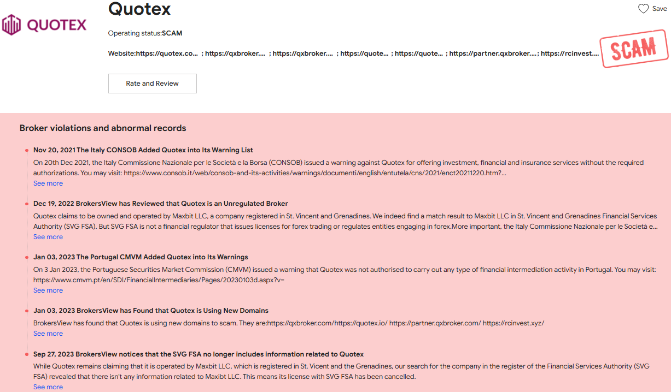Click the red SCAM stamp
671x392 pixels.
point(633,49)
